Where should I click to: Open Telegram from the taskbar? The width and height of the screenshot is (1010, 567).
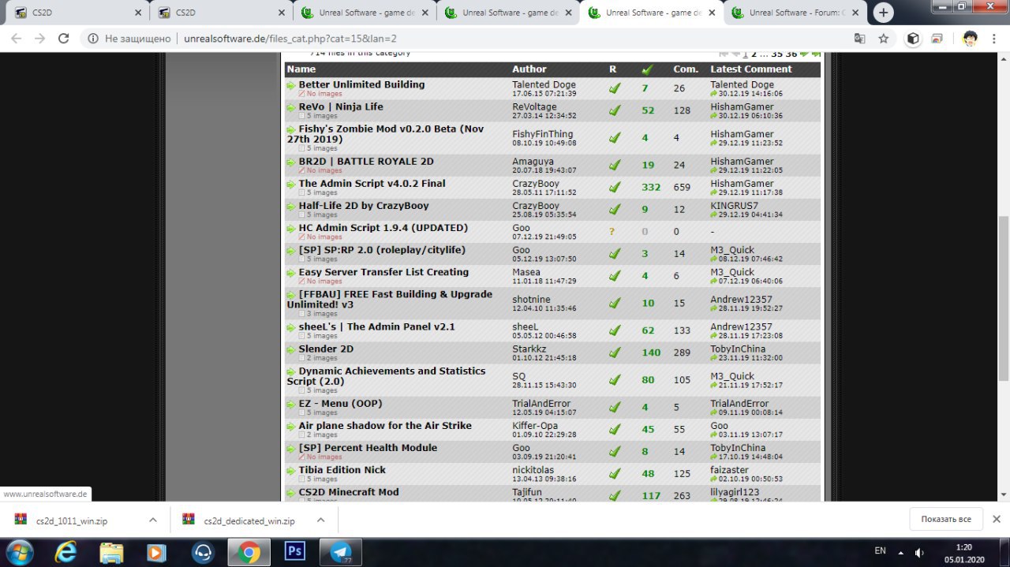pos(342,552)
